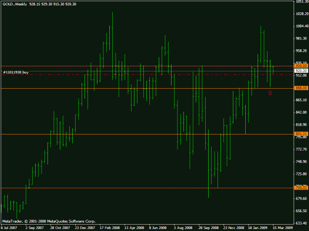Click the red up-arrow marker below the price bars
The height and width of the screenshot is (231, 309).
[x=270, y=93]
